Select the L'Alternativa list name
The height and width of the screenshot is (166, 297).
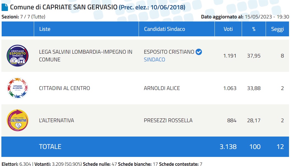[x=57, y=120]
